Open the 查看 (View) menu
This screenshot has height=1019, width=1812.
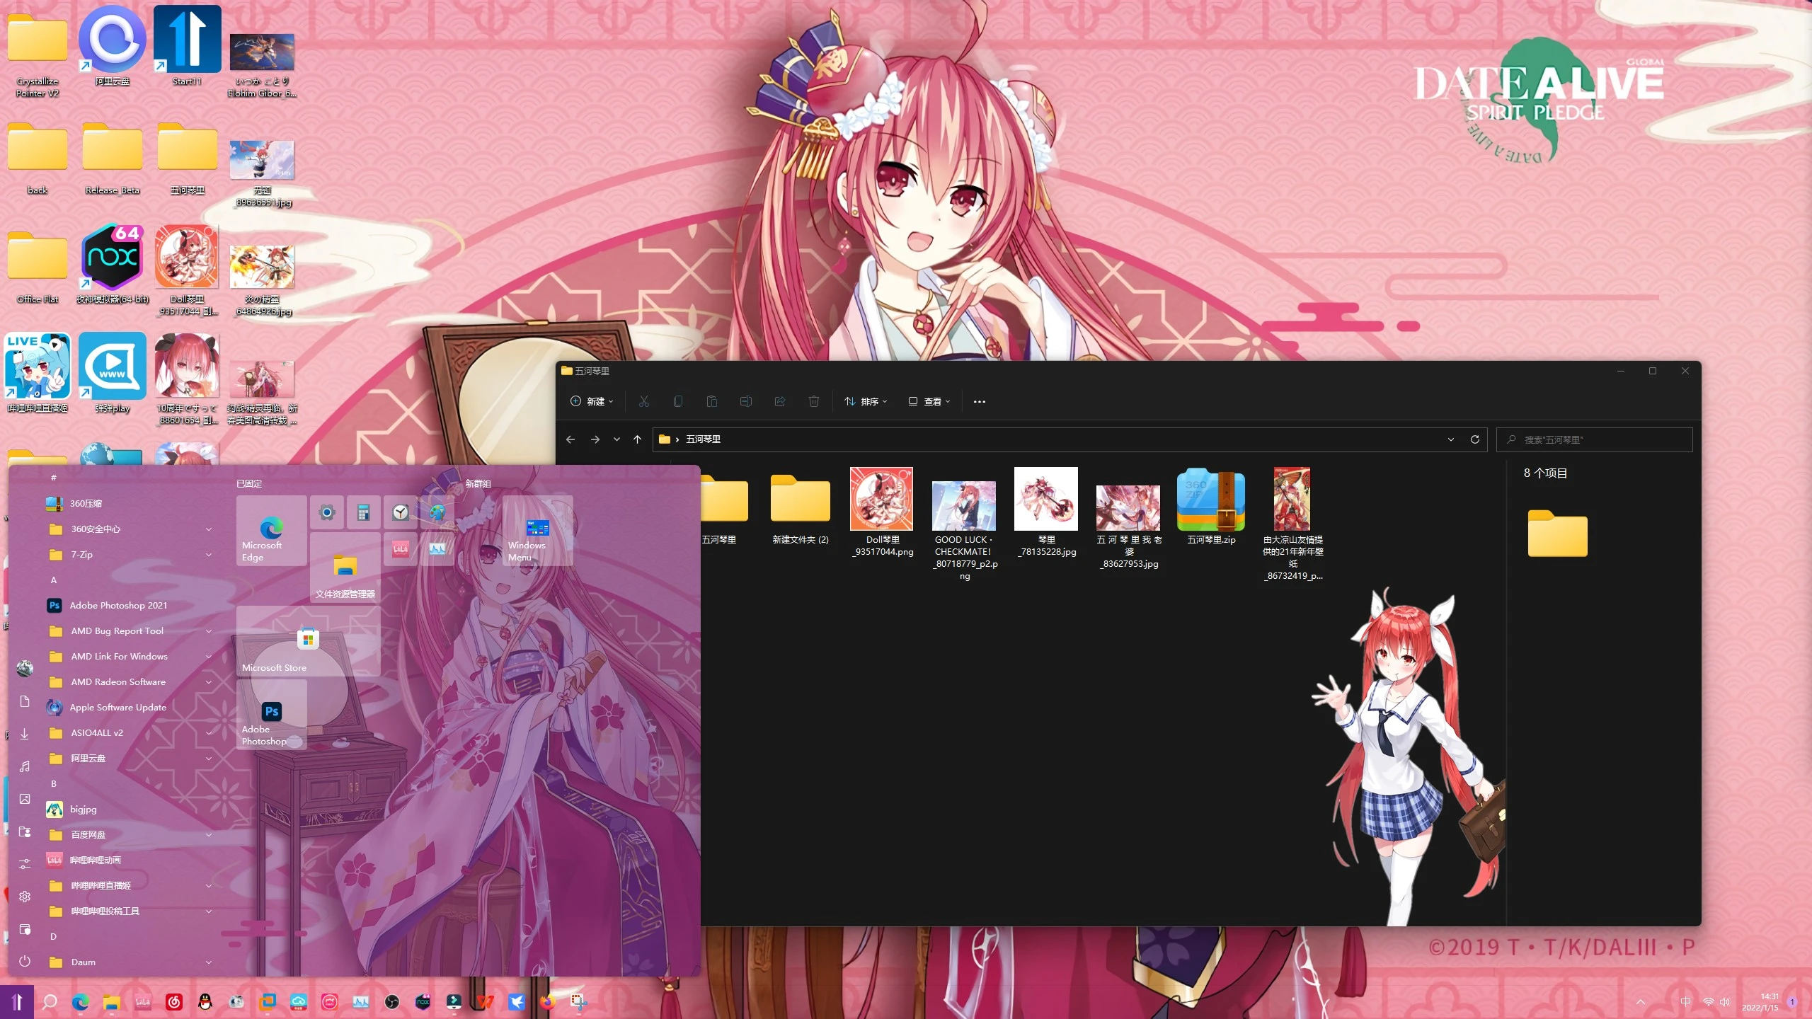929,401
